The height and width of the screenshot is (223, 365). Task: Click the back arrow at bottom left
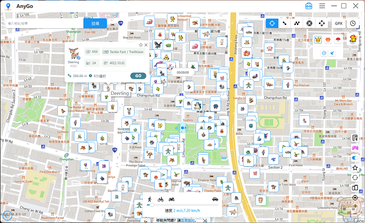pos(7,216)
